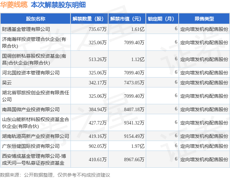Select the 股东名称 column header
The image size is (230, 178).
pos(36,19)
